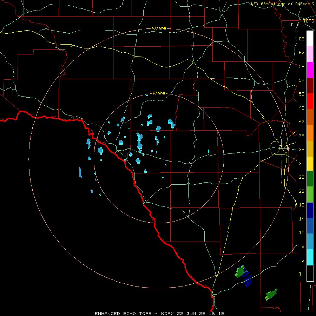Click the navy 14-18 kft legend swatch
This screenshot has height=316, width=316.
(x=310, y=210)
